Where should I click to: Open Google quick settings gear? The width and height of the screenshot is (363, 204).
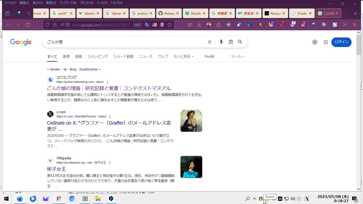click(x=315, y=42)
